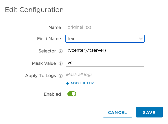The width and height of the screenshot is (168, 124).
Task: Click the plus icon before ADD FILTER
Action: [67, 83]
